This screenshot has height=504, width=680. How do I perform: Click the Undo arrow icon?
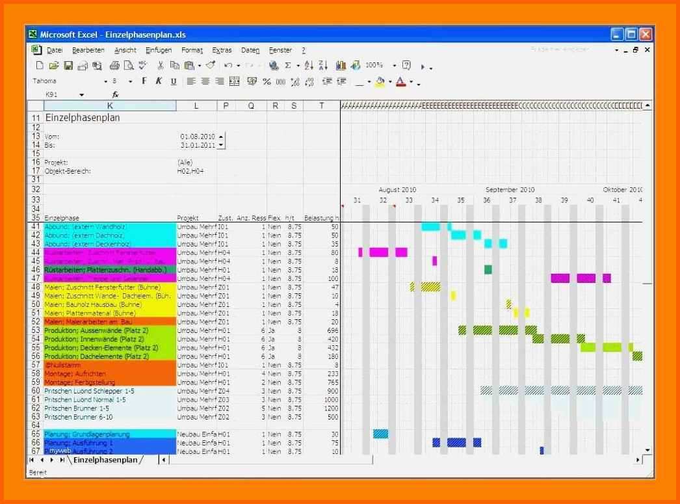[x=228, y=66]
